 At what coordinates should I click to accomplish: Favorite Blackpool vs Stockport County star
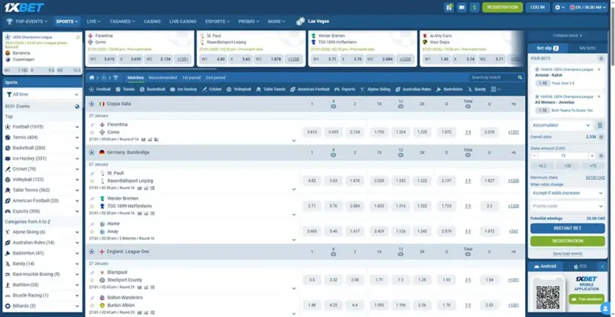(x=92, y=280)
